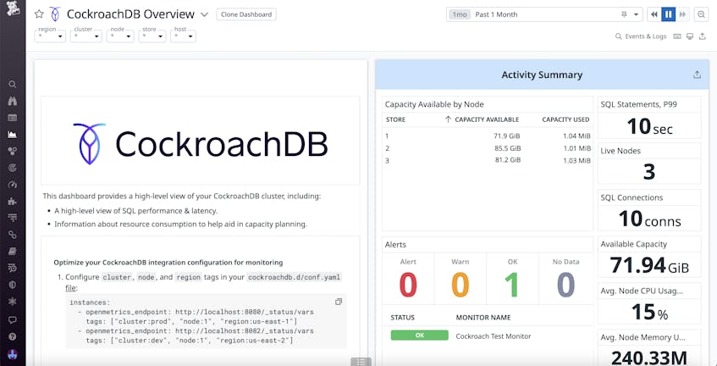Step time range backward
Screen dimensions: 717x366
click(654, 14)
